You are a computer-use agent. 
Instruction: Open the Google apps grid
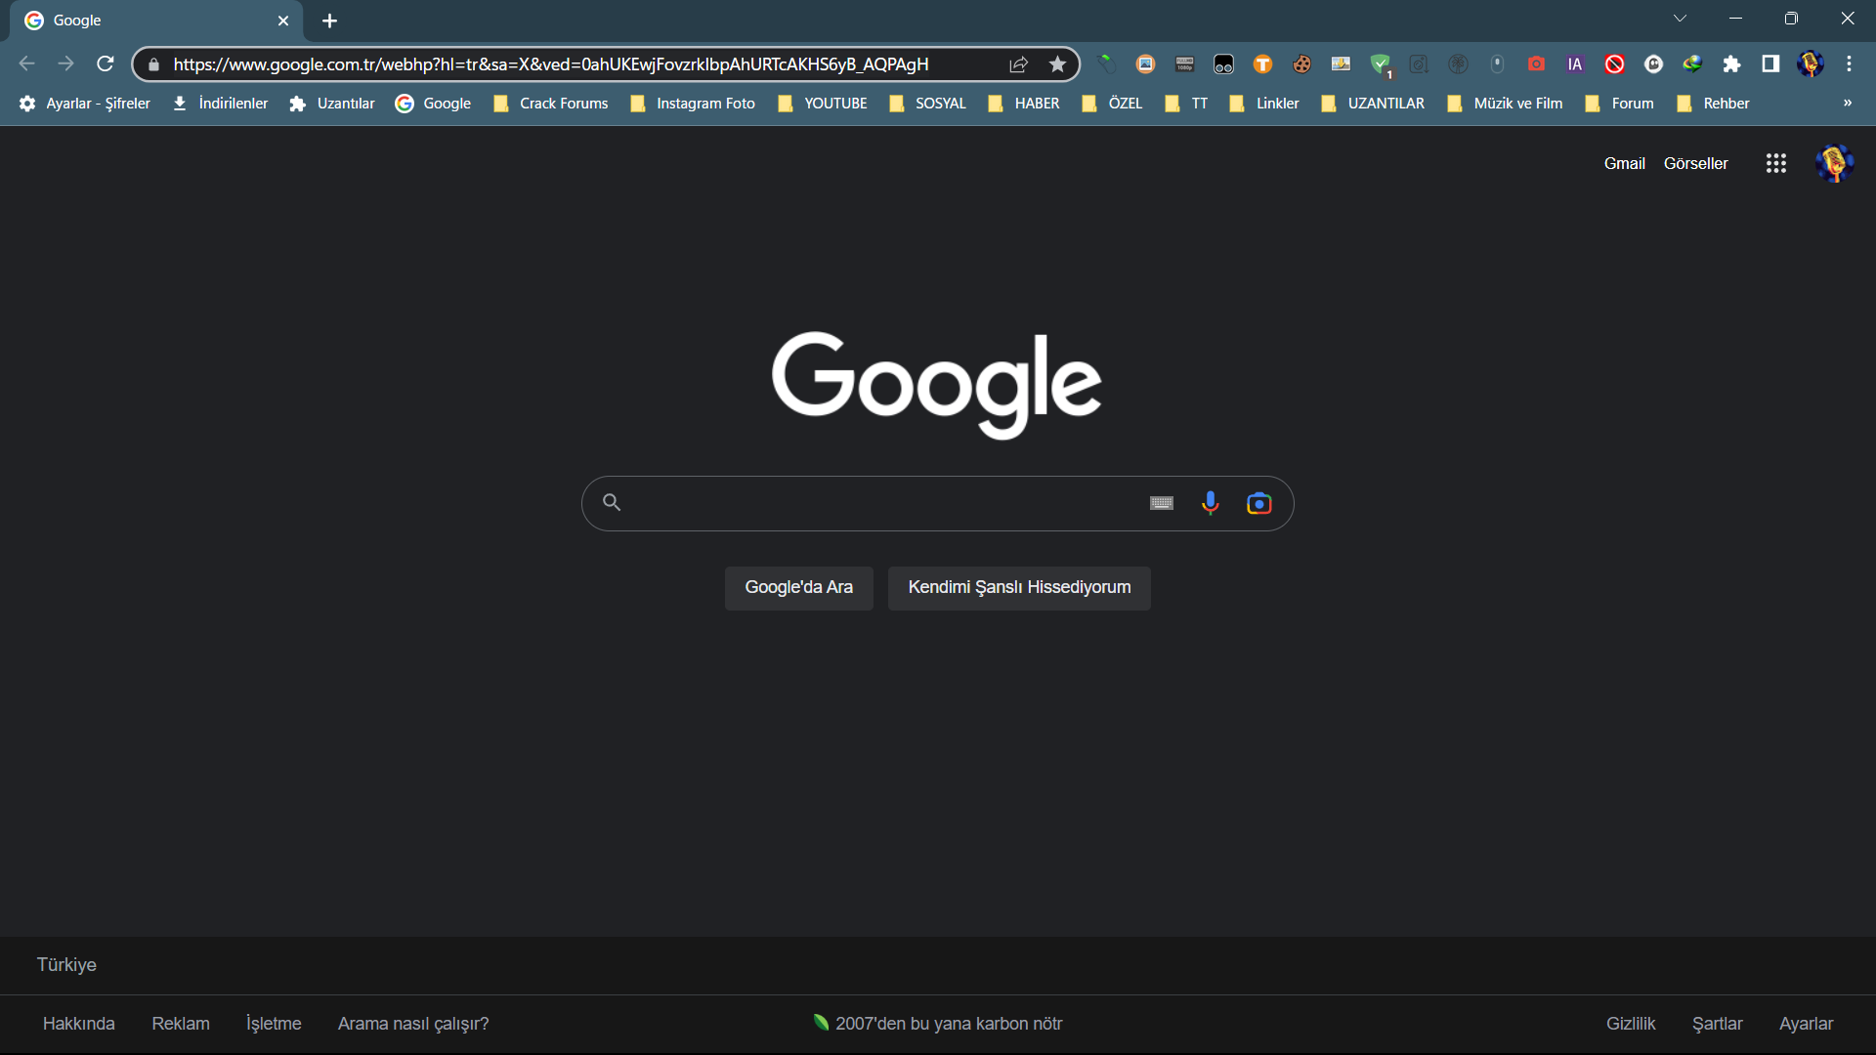[x=1775, y=163]
